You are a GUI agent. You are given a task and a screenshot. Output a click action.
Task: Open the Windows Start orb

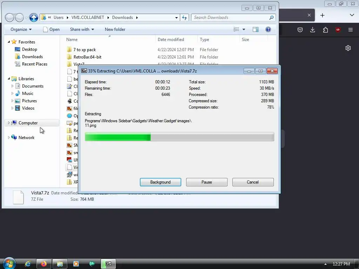click(9, 263)
